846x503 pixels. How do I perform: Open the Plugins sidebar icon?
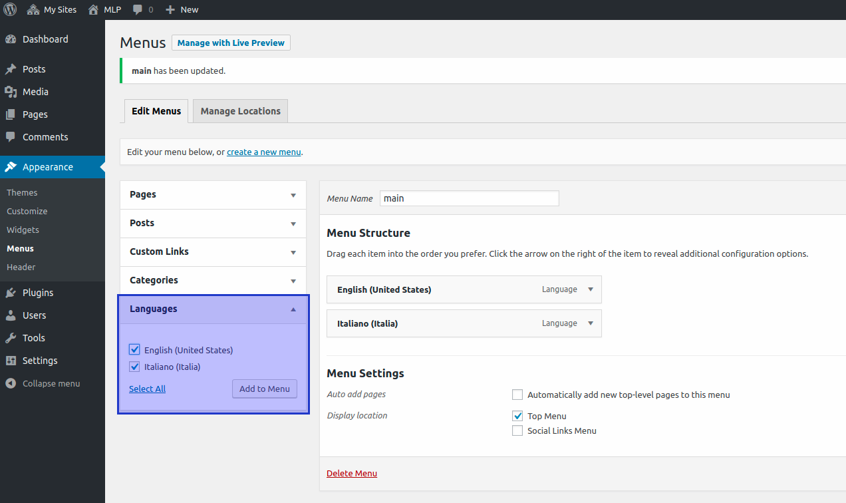11,292
